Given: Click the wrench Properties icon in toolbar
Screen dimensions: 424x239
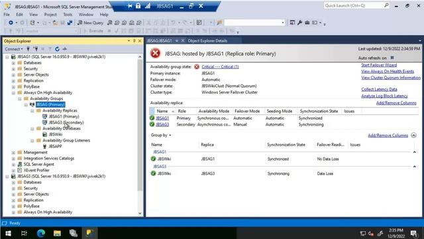Looking at the screenshot, I should (x=299, y=23).
